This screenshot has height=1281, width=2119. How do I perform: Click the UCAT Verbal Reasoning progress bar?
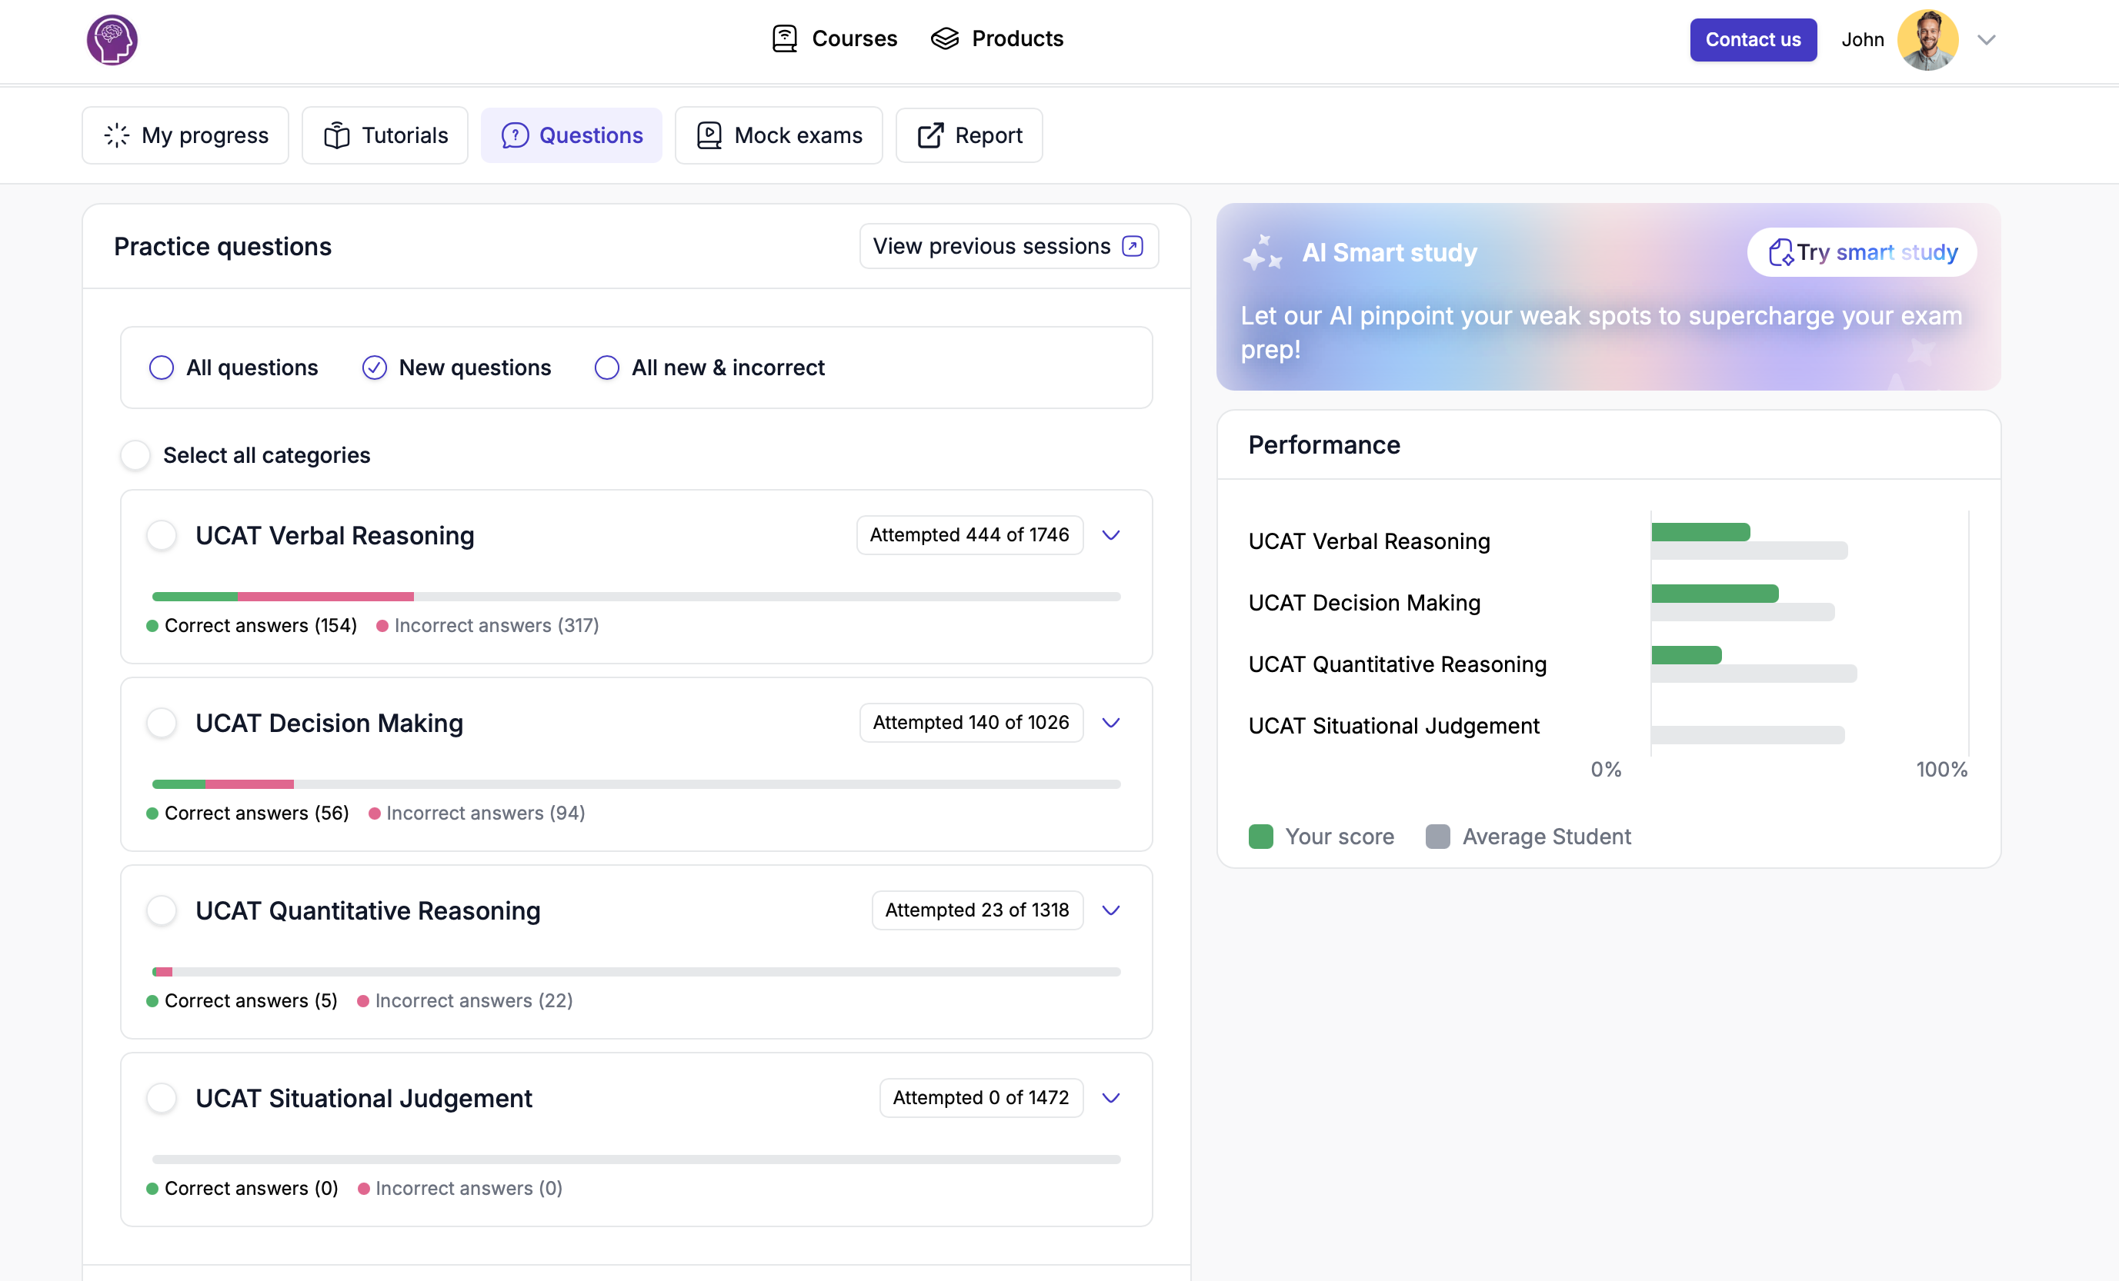(x=636, y=596)
